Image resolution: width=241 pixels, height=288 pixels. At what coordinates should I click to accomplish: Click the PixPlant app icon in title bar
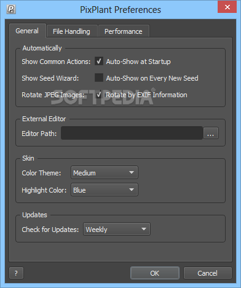tap(11, 9)
